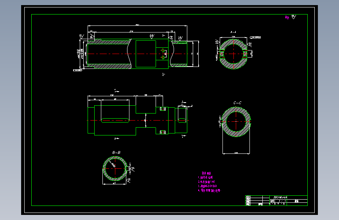Select the lower hatched groove in the middle view

pos(163,132)
